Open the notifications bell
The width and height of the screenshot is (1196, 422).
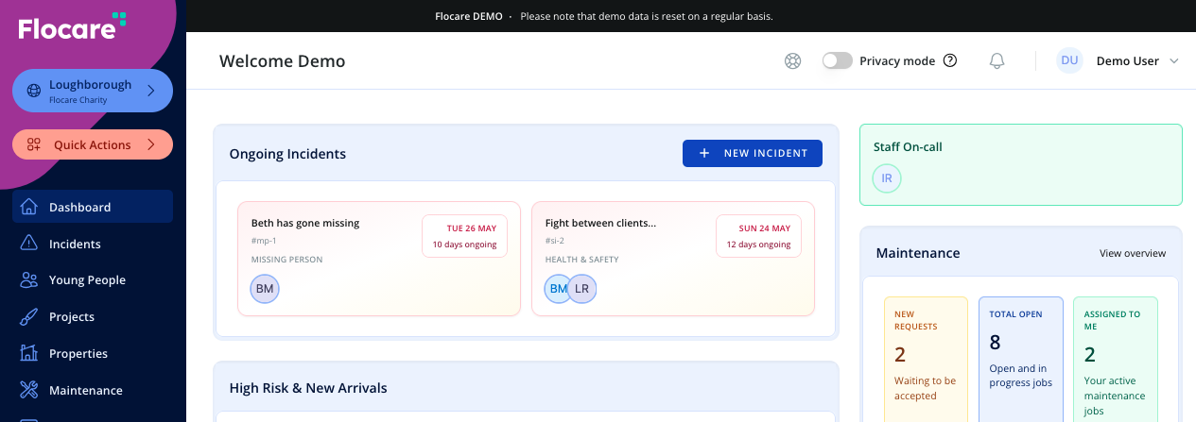coord(997,60)
